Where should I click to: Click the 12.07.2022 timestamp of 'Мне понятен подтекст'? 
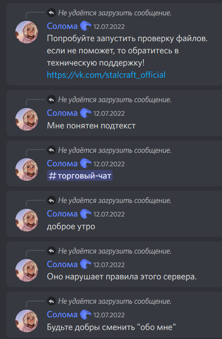[x=109, y=113]
